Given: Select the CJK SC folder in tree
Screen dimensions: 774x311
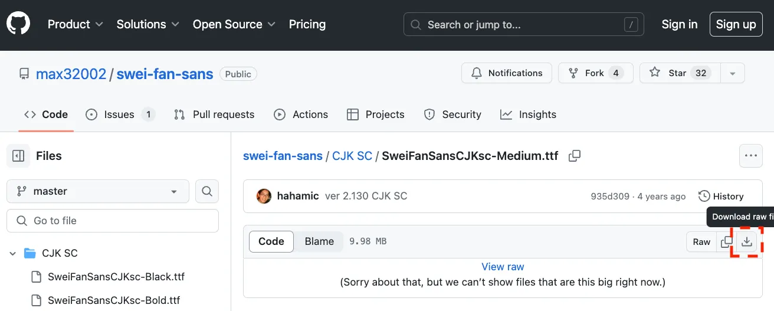Looking at the screenshot, I should click(x=60, y=253).
